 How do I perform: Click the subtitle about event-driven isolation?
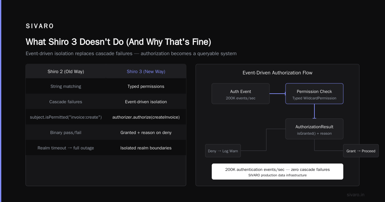pos(131,54)
